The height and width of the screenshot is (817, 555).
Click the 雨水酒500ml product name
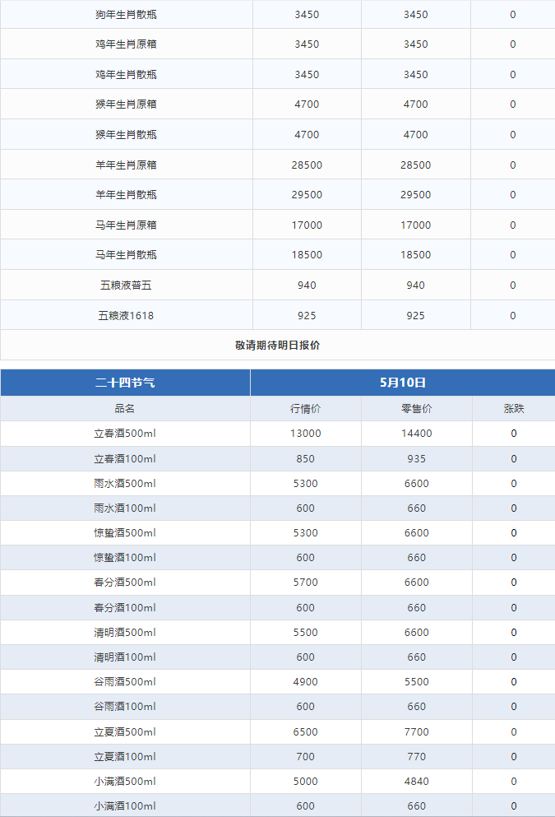[x=125, y=484]
